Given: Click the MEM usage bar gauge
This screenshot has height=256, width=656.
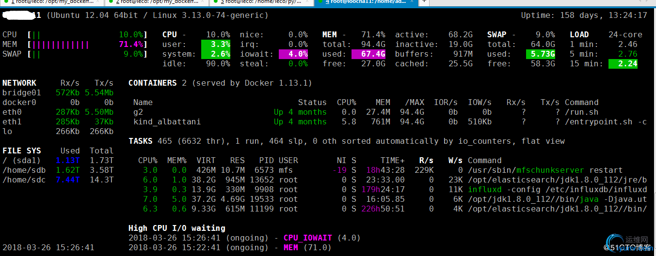Looking at the screenshot, I should (x=87, y=45).
